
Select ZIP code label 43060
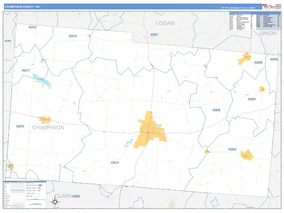point(258,63)
